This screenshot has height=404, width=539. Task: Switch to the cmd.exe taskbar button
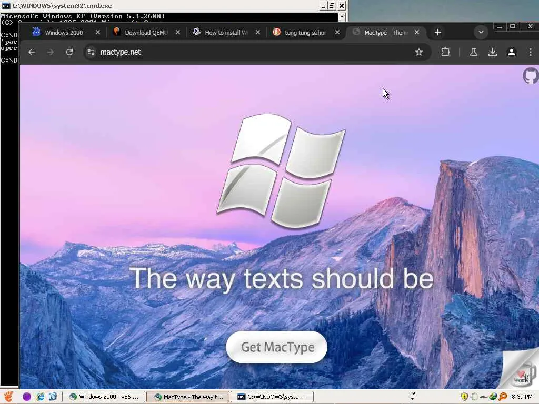[272, 397]
